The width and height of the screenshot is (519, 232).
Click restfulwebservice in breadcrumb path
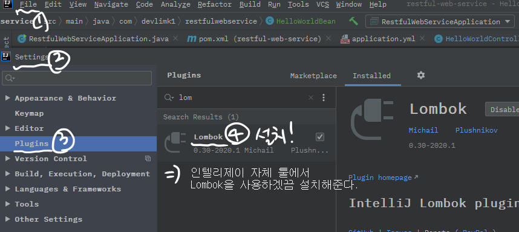tap(221, 22)
